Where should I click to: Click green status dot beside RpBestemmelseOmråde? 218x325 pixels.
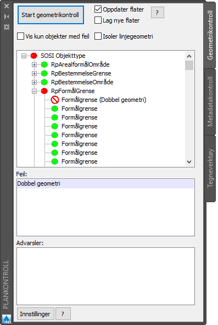coord(44,82)
